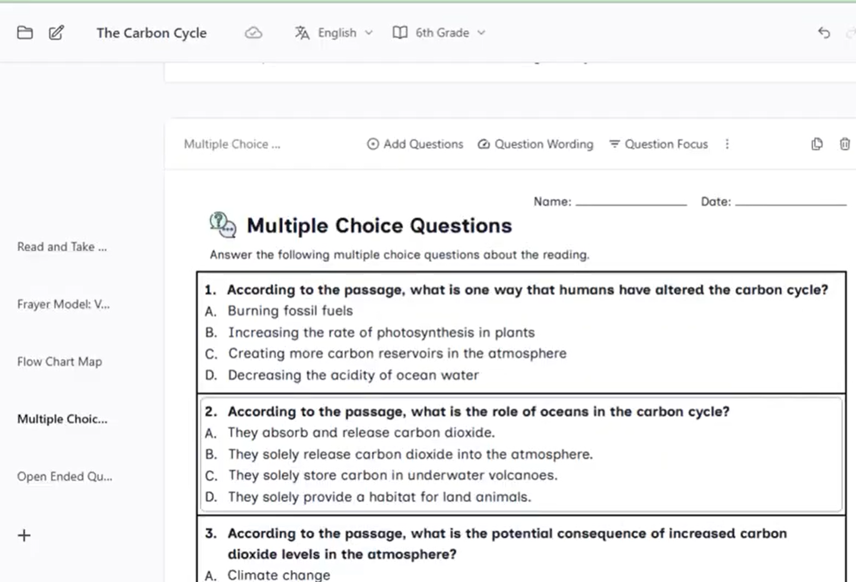Click Question Wording button
Screen dimensions: 856x582
click(535, 144)
